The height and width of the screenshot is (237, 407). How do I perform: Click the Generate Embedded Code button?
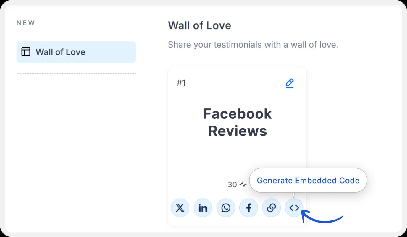(x=308, y=180)
